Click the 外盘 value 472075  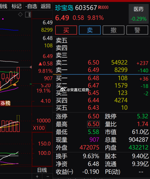(89, 147)
